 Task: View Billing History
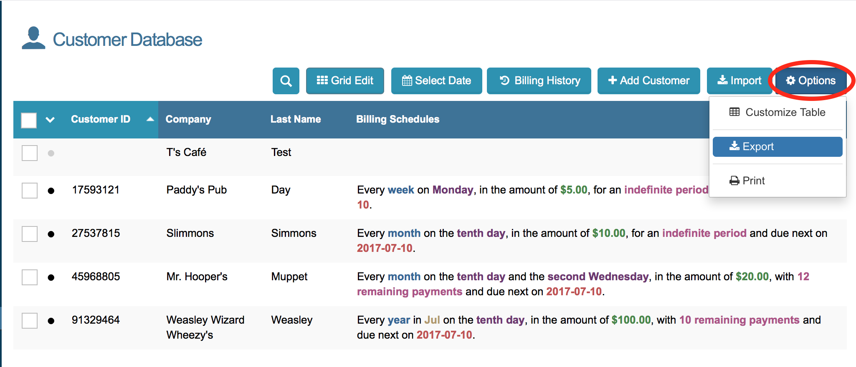coord(539,81)
